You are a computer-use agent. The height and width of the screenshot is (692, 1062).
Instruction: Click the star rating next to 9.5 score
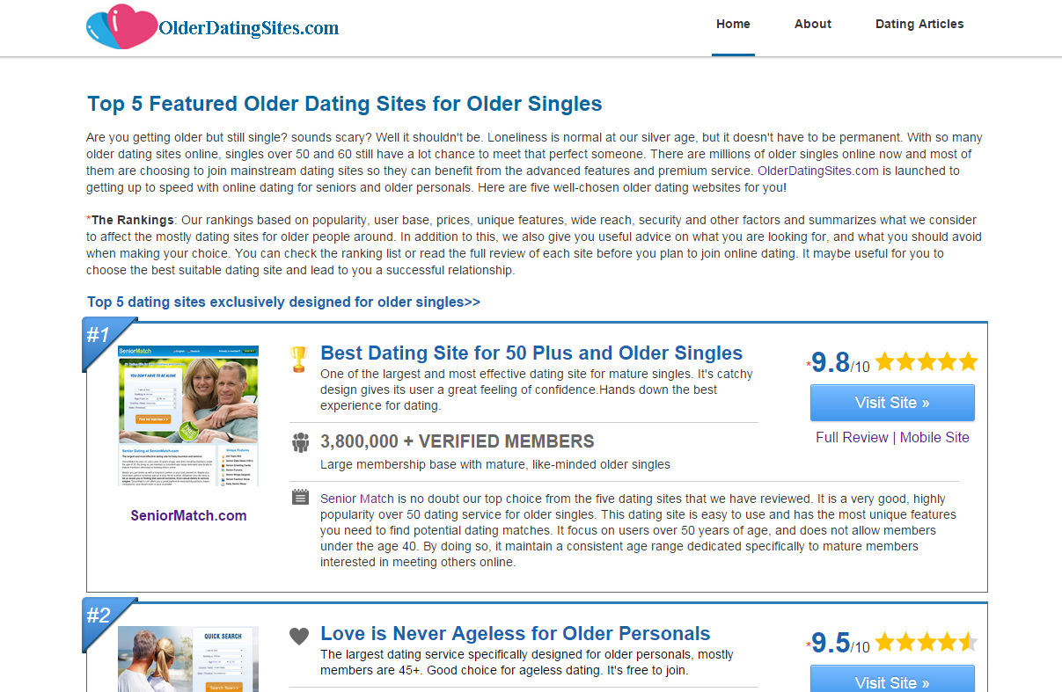(x=927, y=642)
